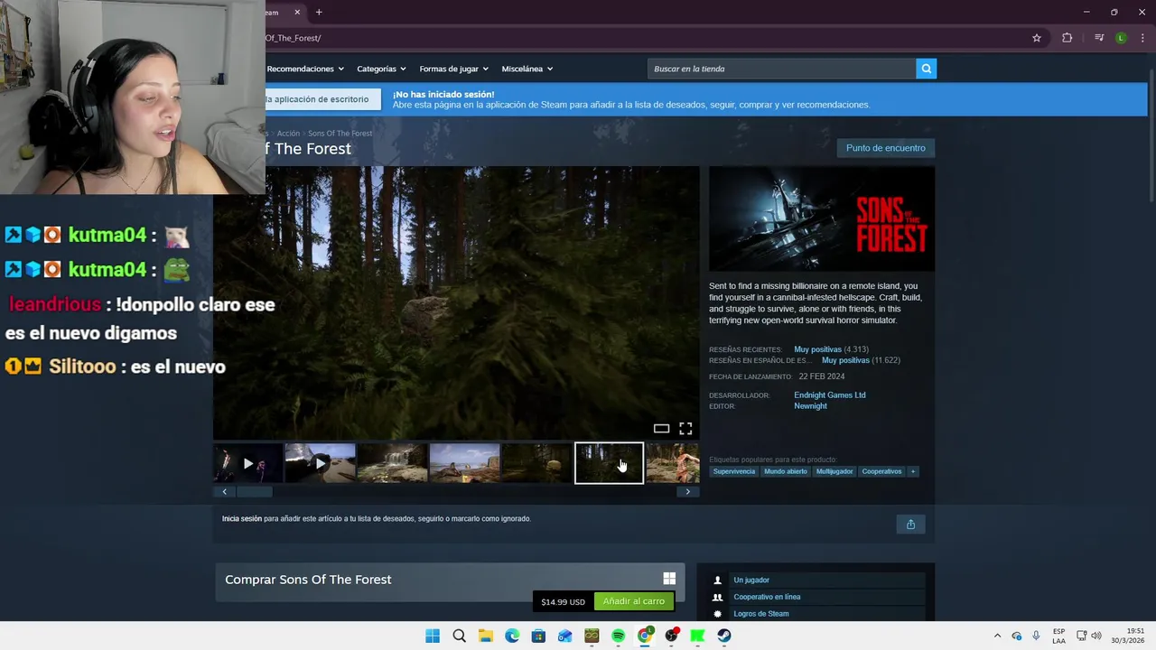Expand the Categorías dropdown menu
The image size is (1156, 650).
381,69
